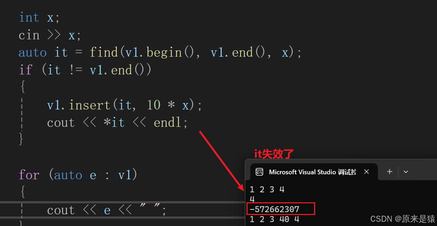The width and height of the screenshot is (437, 226).
Task: Click the line 'cin >> x;'
Action: (50, 35)
